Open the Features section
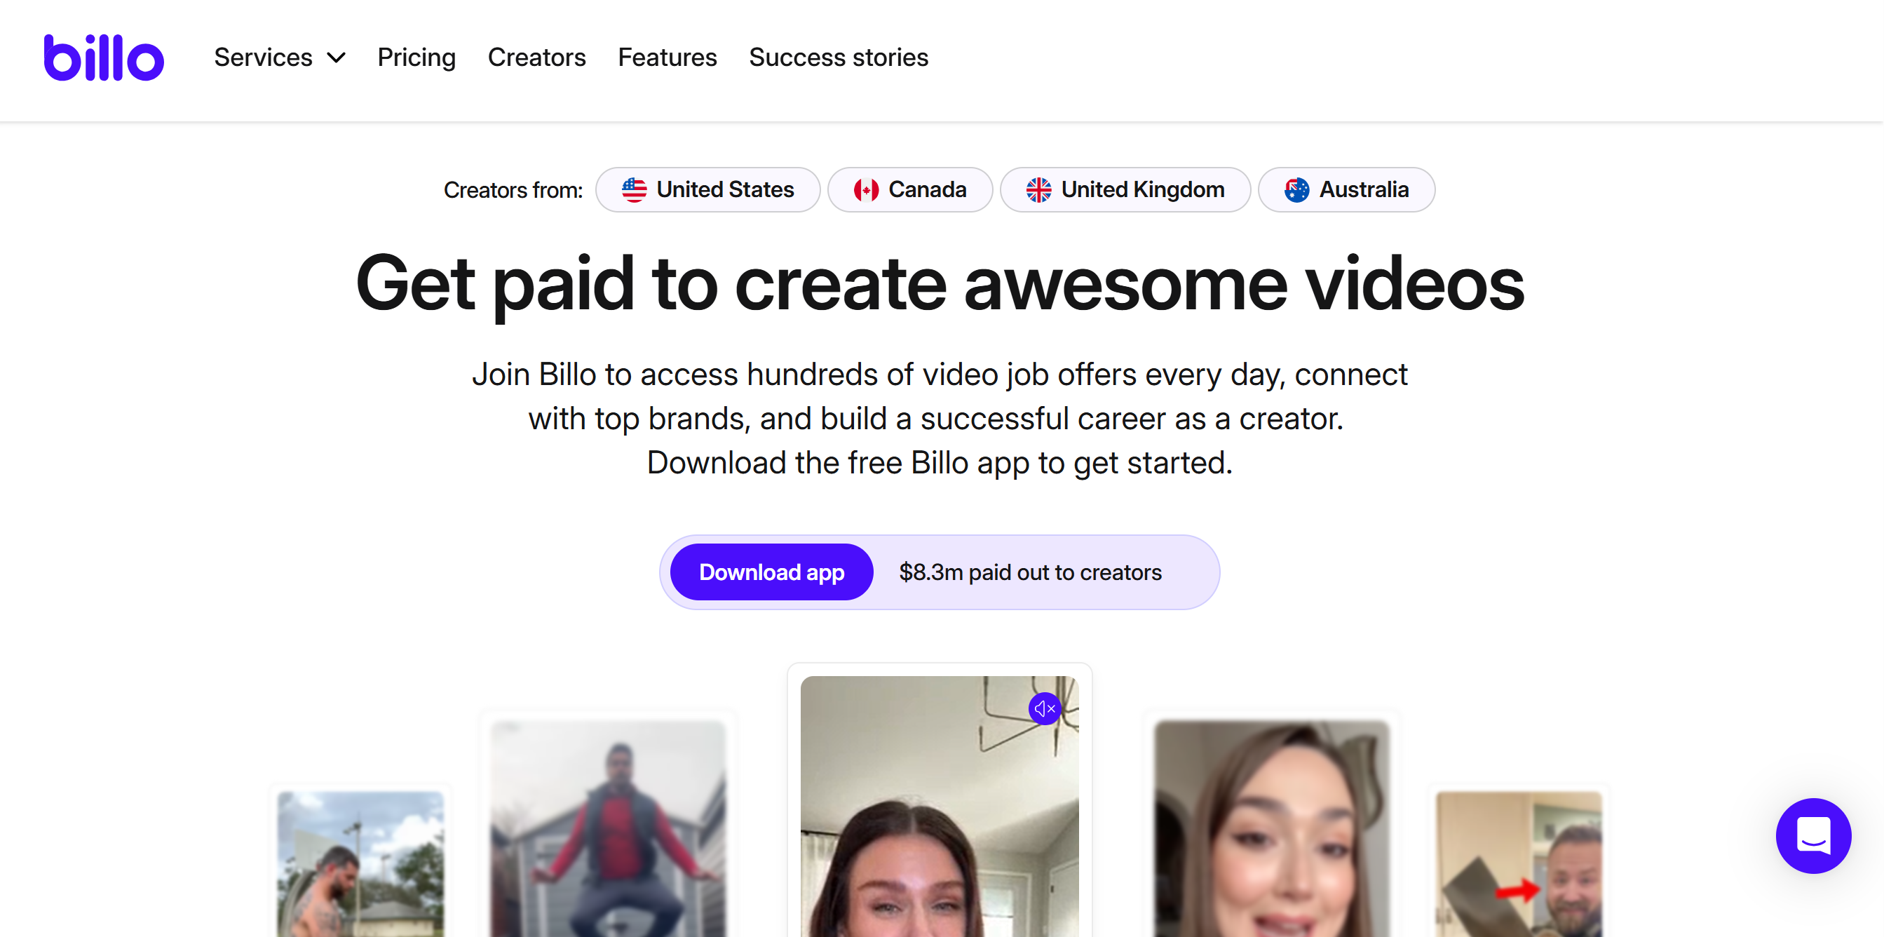The image size is (1884, 937). click(x=667, y=58)
